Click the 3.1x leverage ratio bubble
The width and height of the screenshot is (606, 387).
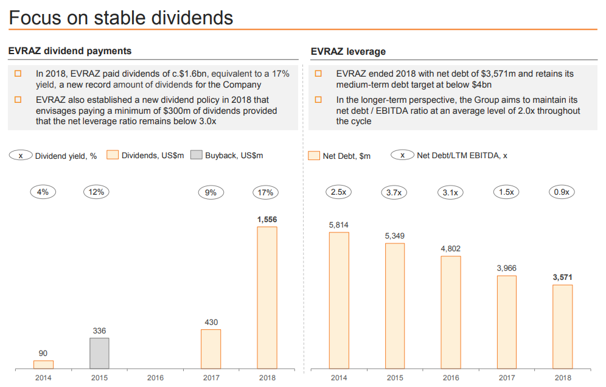[x=450, y=192]
